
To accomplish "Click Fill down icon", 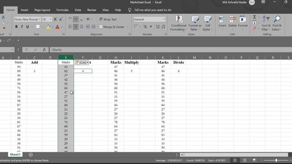I will (255, 23).
